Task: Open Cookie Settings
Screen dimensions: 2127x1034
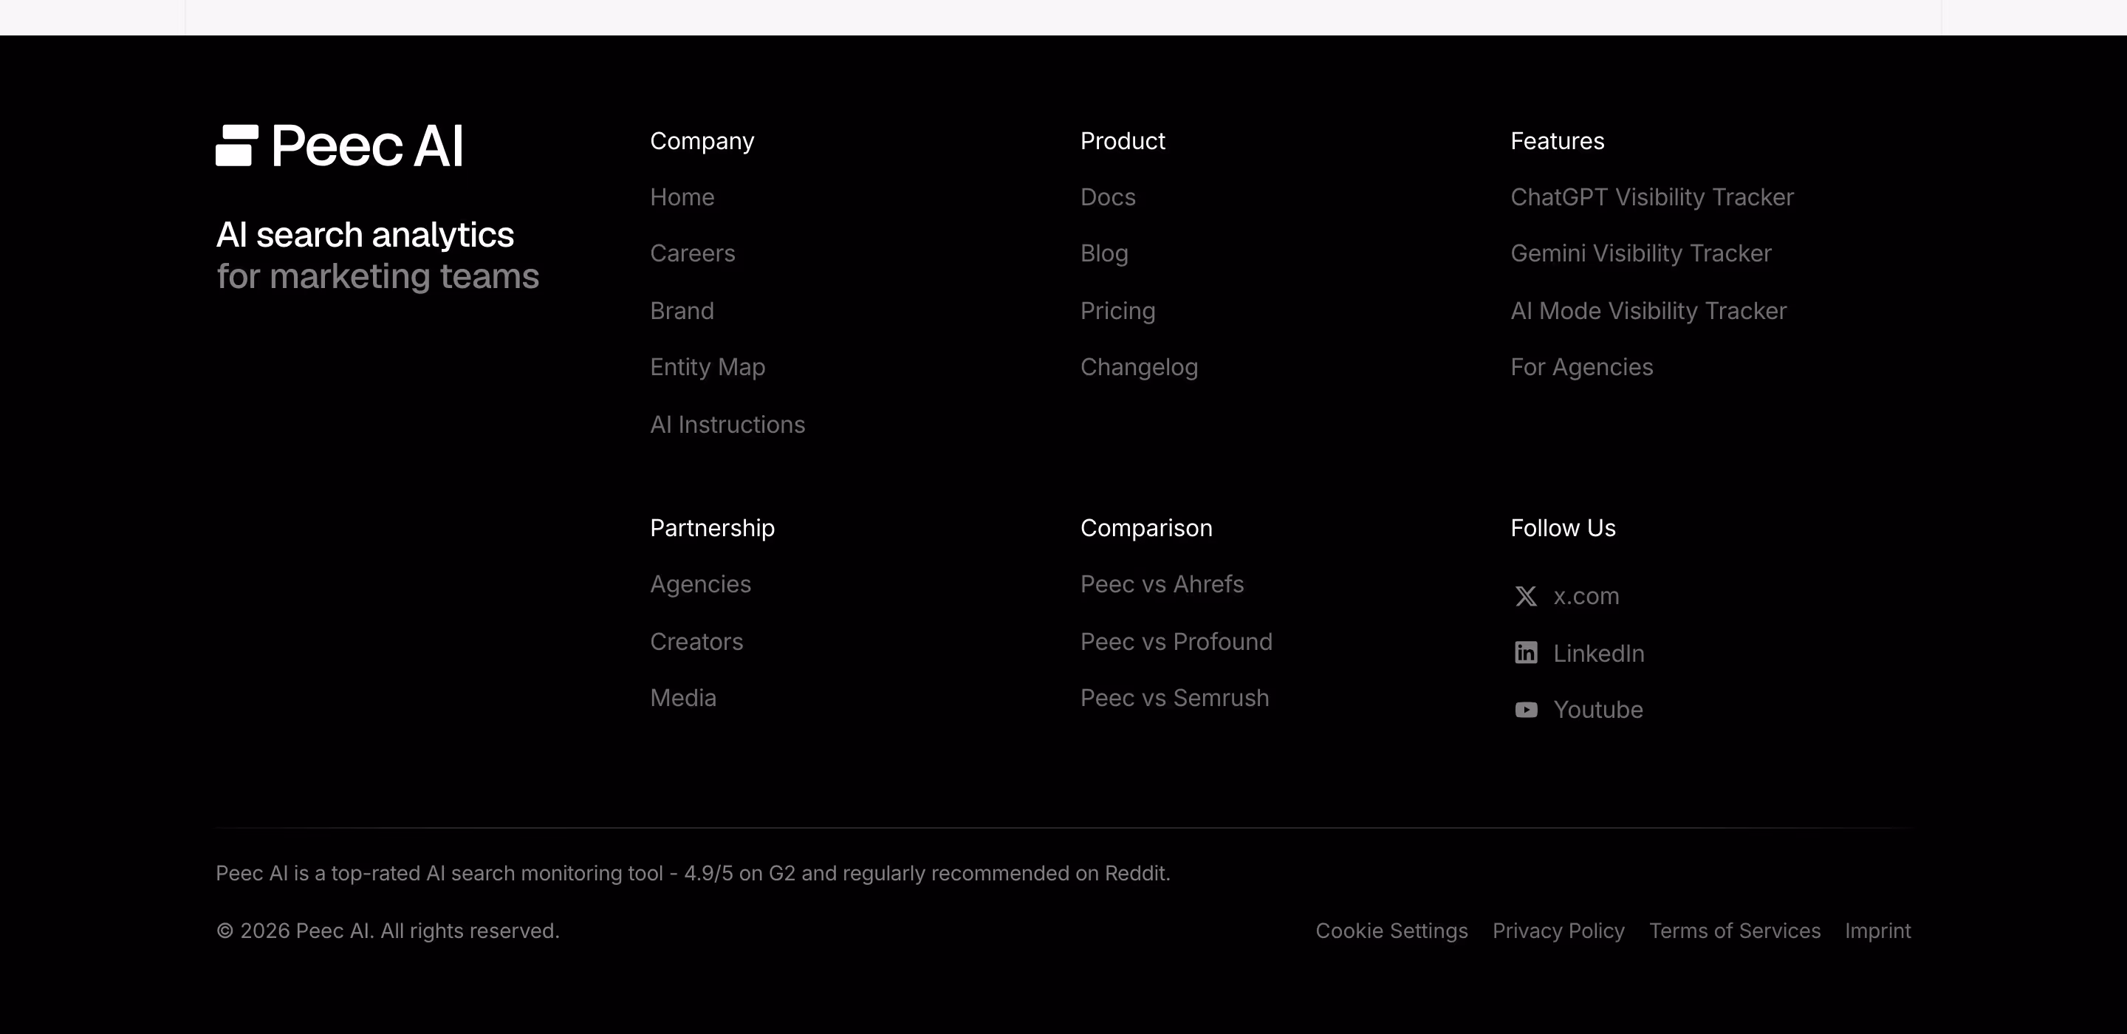Action: [1391, 931]
